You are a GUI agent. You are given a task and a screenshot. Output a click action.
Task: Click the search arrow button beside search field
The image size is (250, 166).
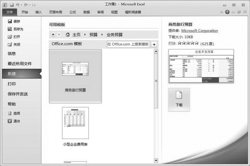tap(154, 44)
